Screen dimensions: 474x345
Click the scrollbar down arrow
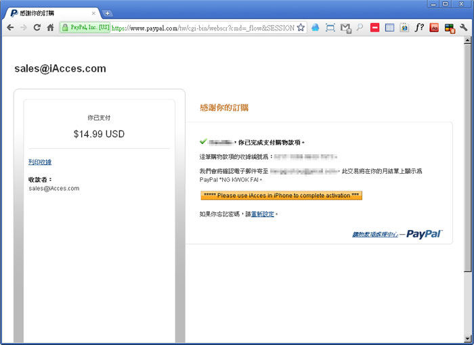pos(467,338)
